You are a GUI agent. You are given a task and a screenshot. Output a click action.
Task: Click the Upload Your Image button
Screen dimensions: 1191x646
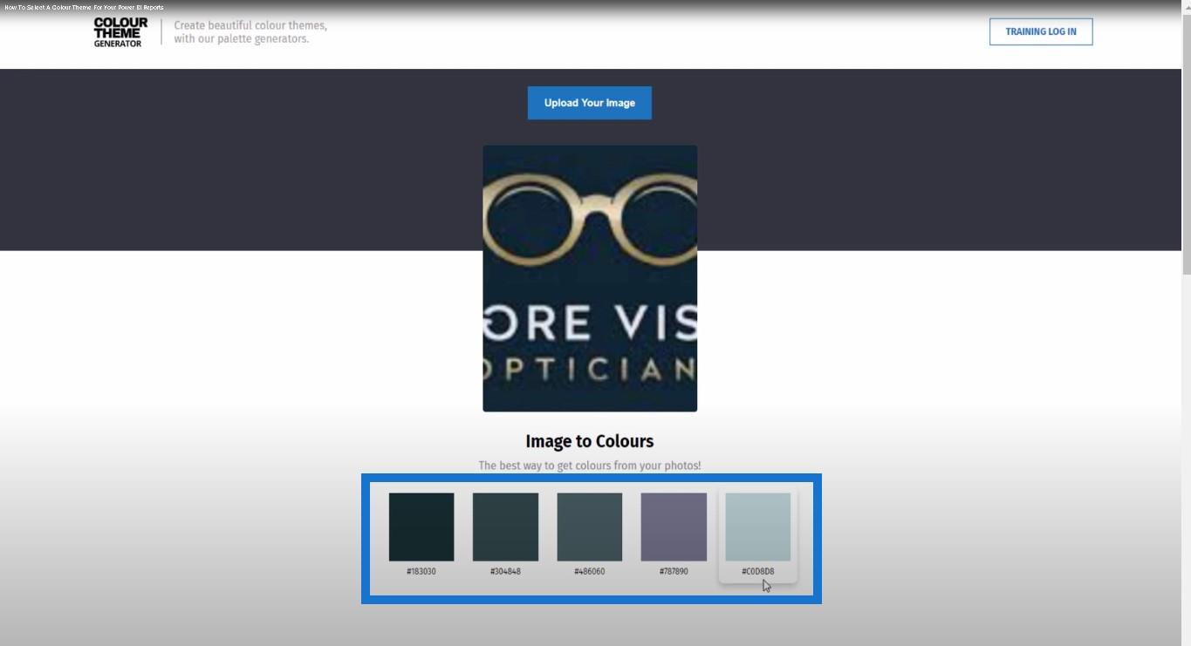pyautogui.click(x=590, y=103)
